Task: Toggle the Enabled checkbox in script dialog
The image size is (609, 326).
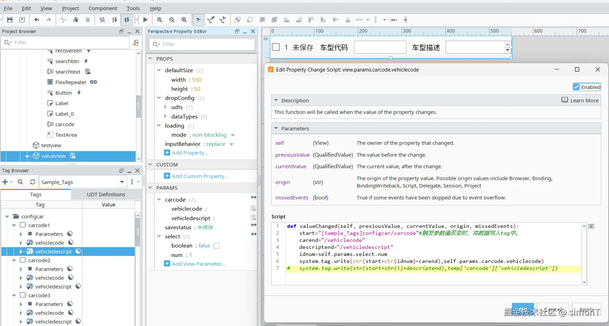Action: (576, 87)
